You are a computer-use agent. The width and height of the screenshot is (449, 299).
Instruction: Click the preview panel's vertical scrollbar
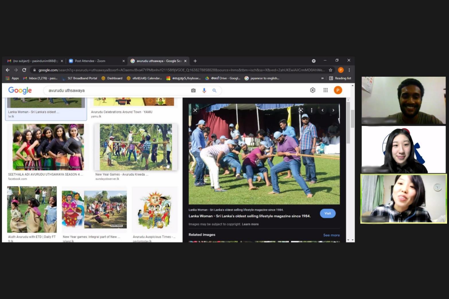(x=348, y=122)
